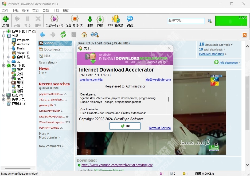Open the Speed control icon
The image size is (250, 176).
click(x=90, y=19)
